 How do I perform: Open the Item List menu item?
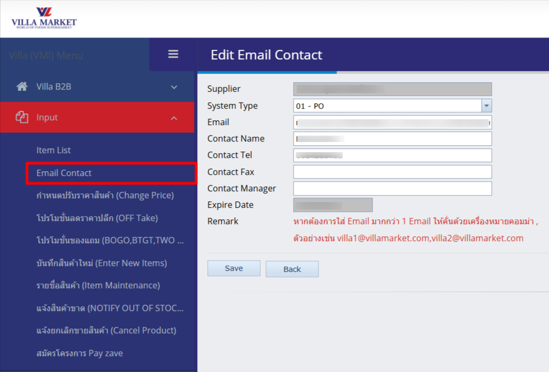coord(54,150)
